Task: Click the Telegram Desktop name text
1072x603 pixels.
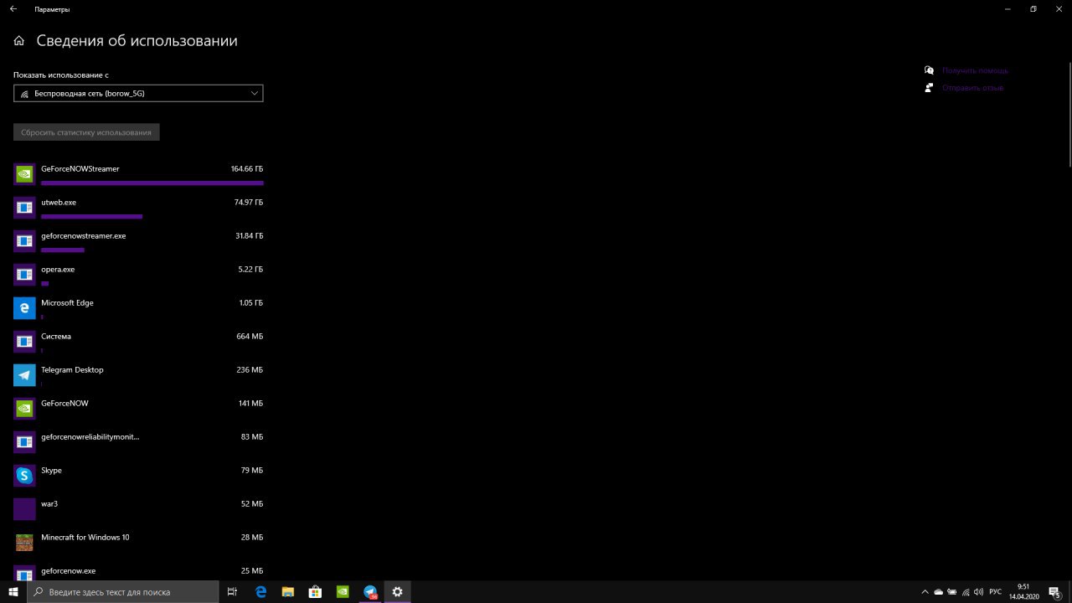Action: (72, 370)
